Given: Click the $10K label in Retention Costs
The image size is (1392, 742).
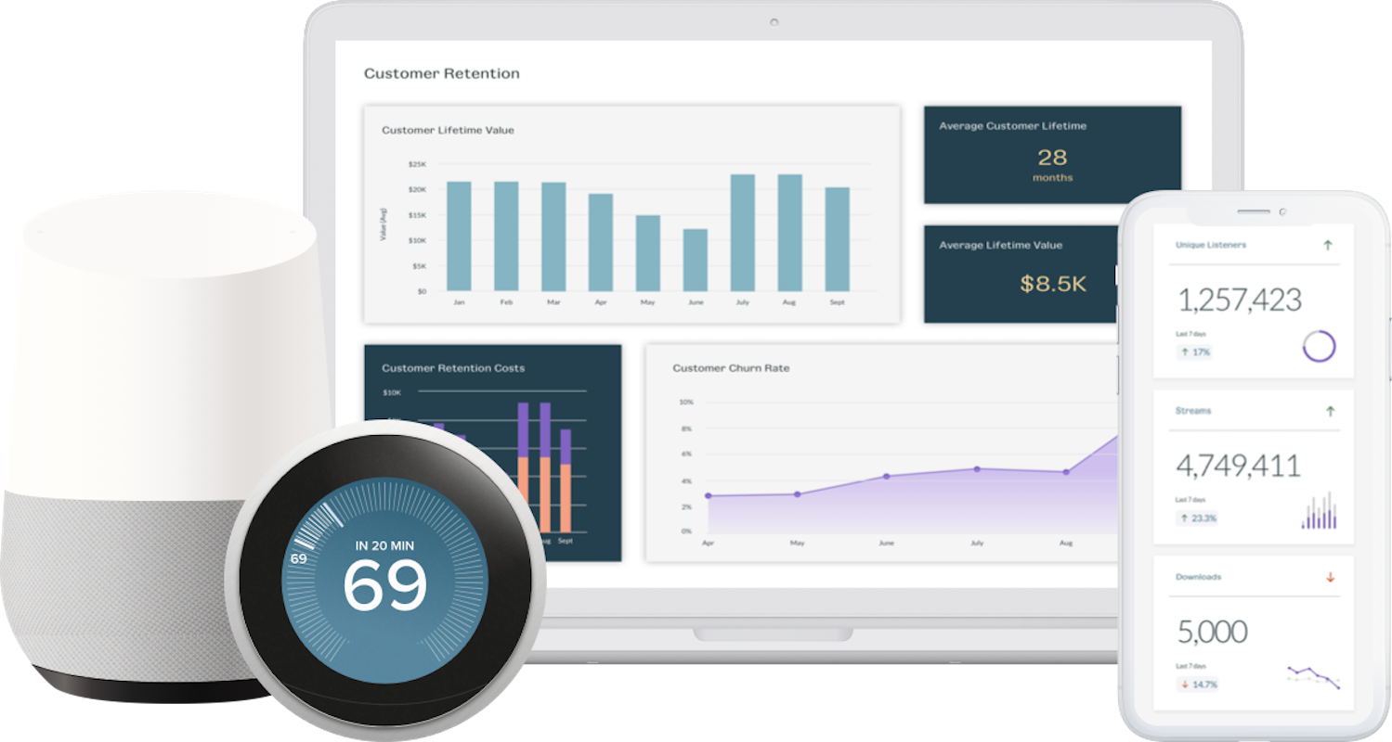Looking at the screenshot, I should (x=392, y=393).
